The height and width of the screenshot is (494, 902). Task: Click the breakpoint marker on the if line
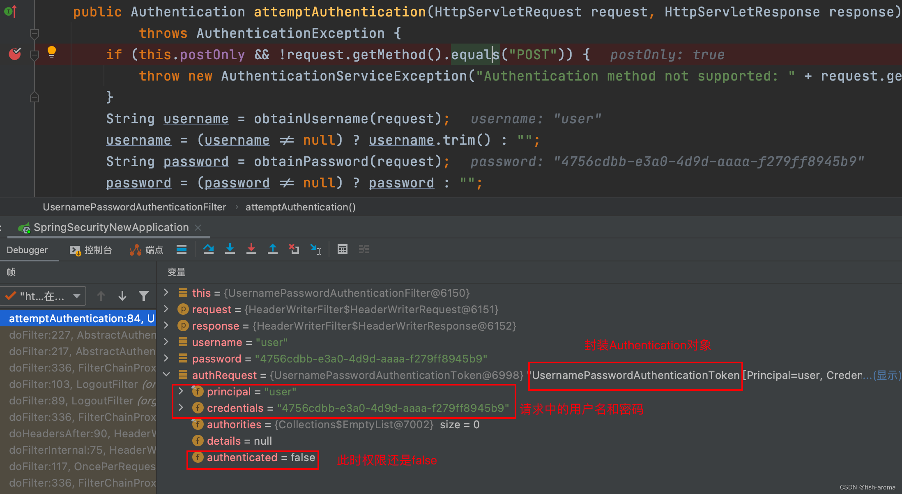click(x=15, y=54)
